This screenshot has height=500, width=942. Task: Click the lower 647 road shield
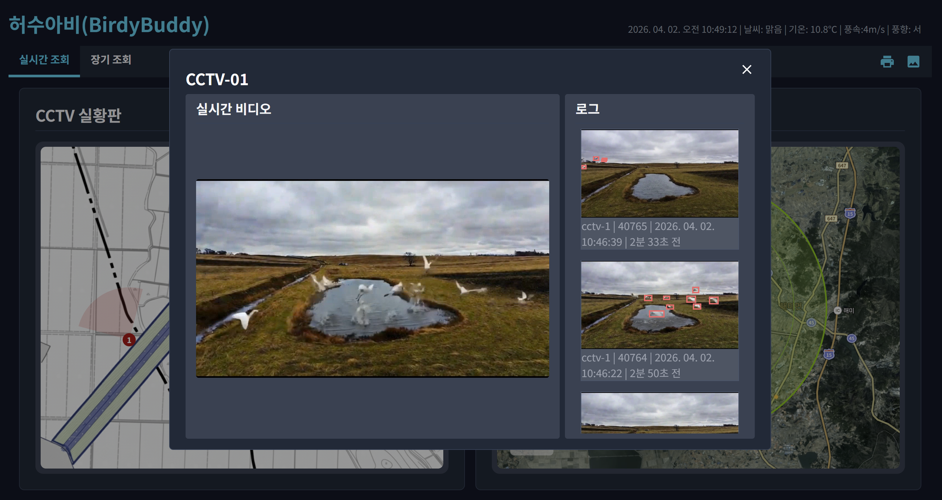coord(831,219)
